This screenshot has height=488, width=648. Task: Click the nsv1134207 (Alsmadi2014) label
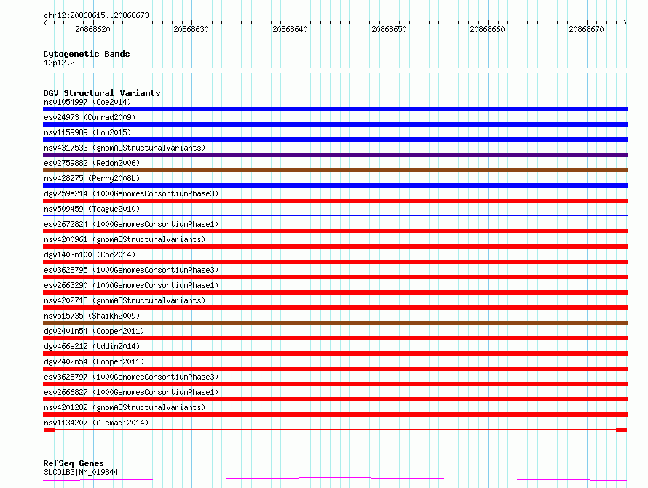coord(96,423)
